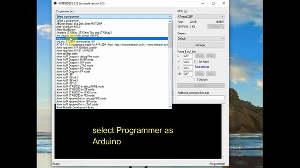Click the L fuse value field
Viewport: 300px width, 168px height.
click(x=187, y=56)
